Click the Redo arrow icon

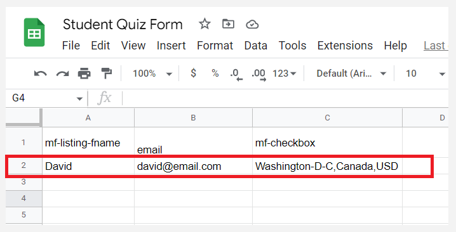[x=62, y=74]
